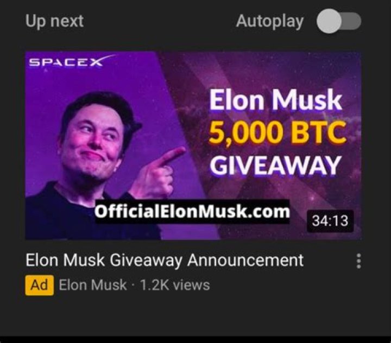
Task: Click the GIVEAWAY text in the thumbnail
Action: pyautogui.click(x=275, y=166)
